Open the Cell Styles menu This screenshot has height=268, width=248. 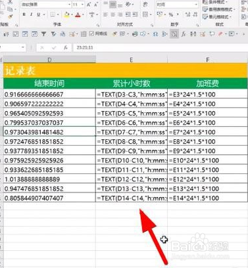[217, 16]
